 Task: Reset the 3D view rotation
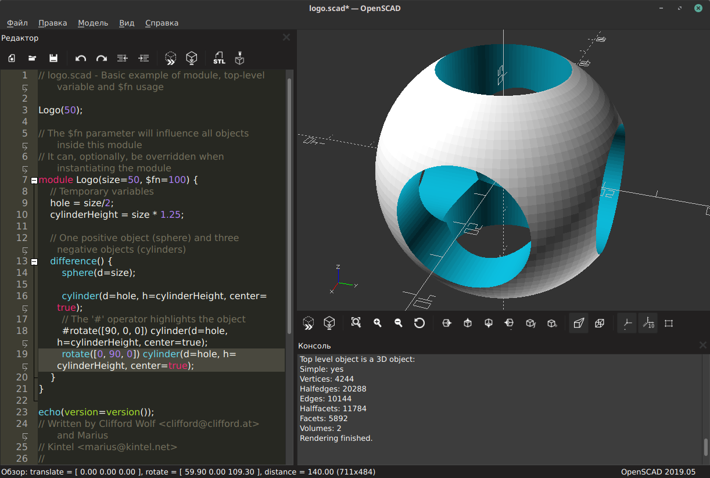(x=419, y=323)
